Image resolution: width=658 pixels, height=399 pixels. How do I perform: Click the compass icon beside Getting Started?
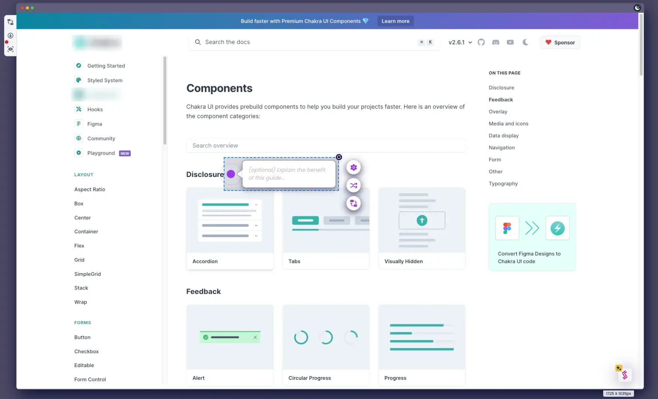point(78,66)
